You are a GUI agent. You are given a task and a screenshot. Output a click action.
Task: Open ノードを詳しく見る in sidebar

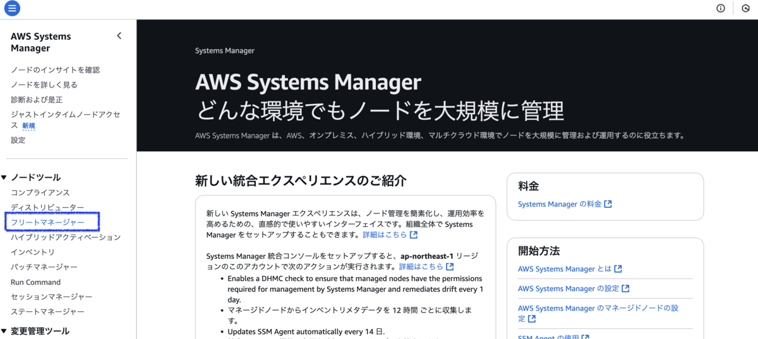44,84
